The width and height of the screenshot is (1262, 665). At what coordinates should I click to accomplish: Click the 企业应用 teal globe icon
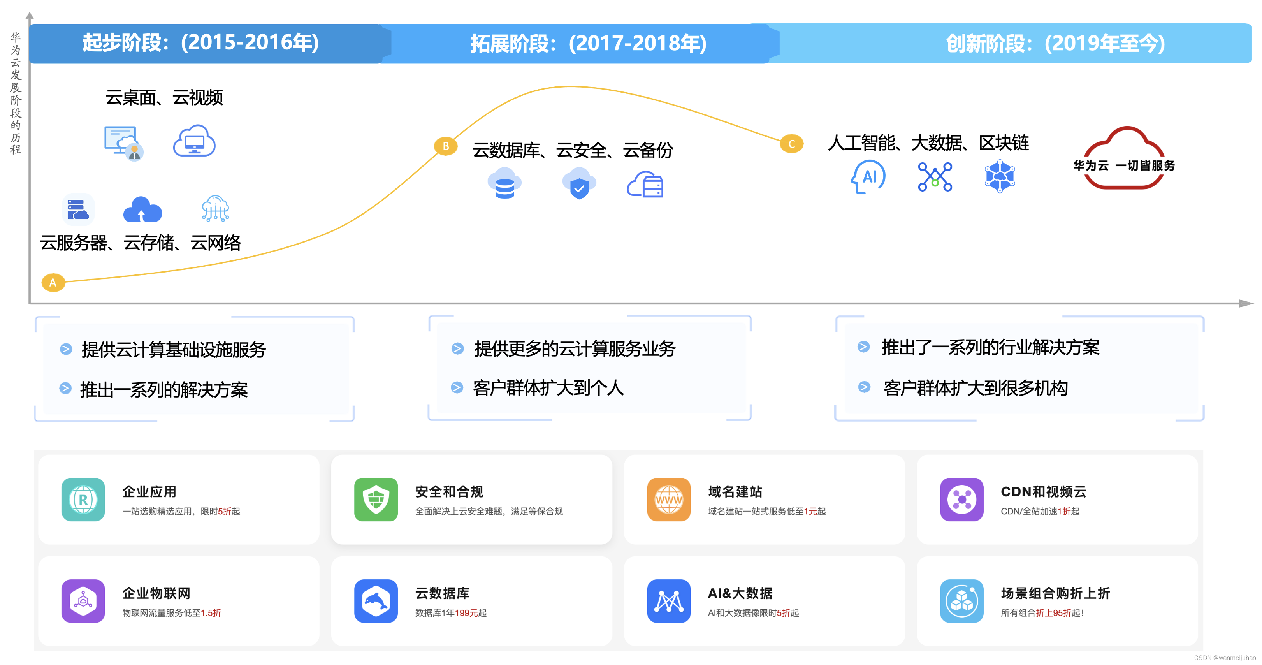click(x=83, y=500)
